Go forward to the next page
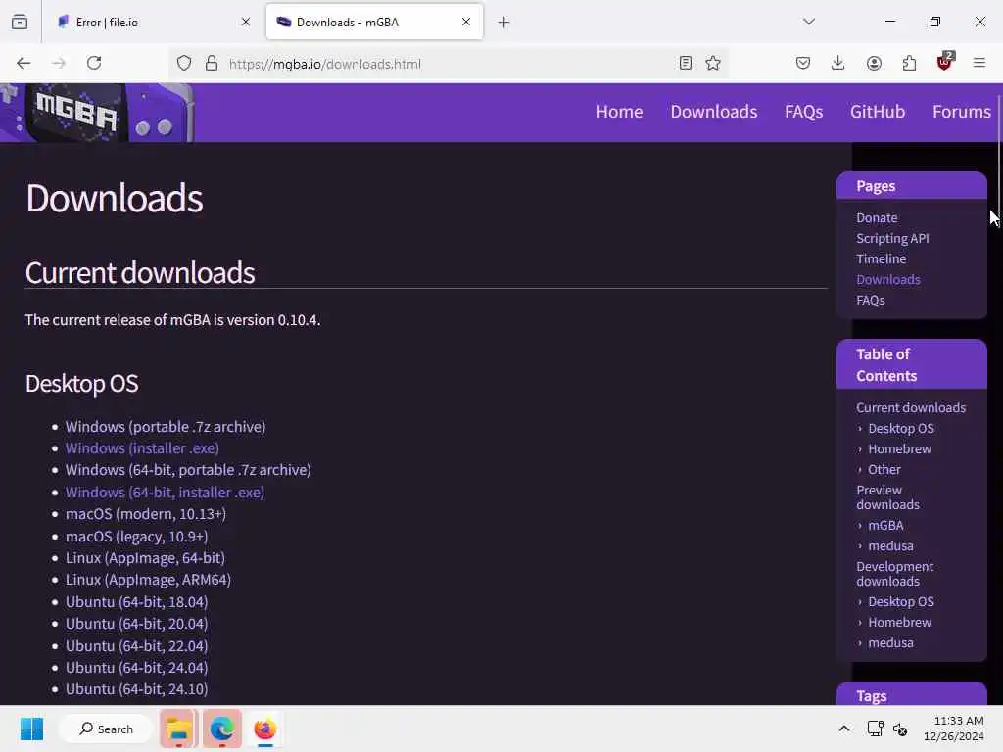 click(59, 63)
